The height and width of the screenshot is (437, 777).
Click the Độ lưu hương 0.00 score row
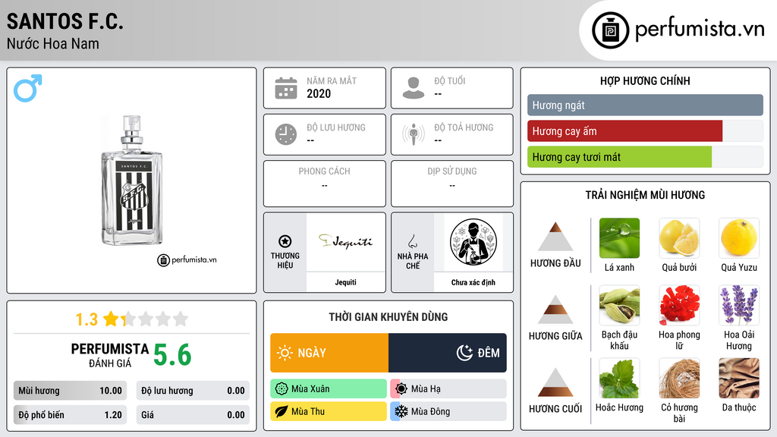pos(193,391)
